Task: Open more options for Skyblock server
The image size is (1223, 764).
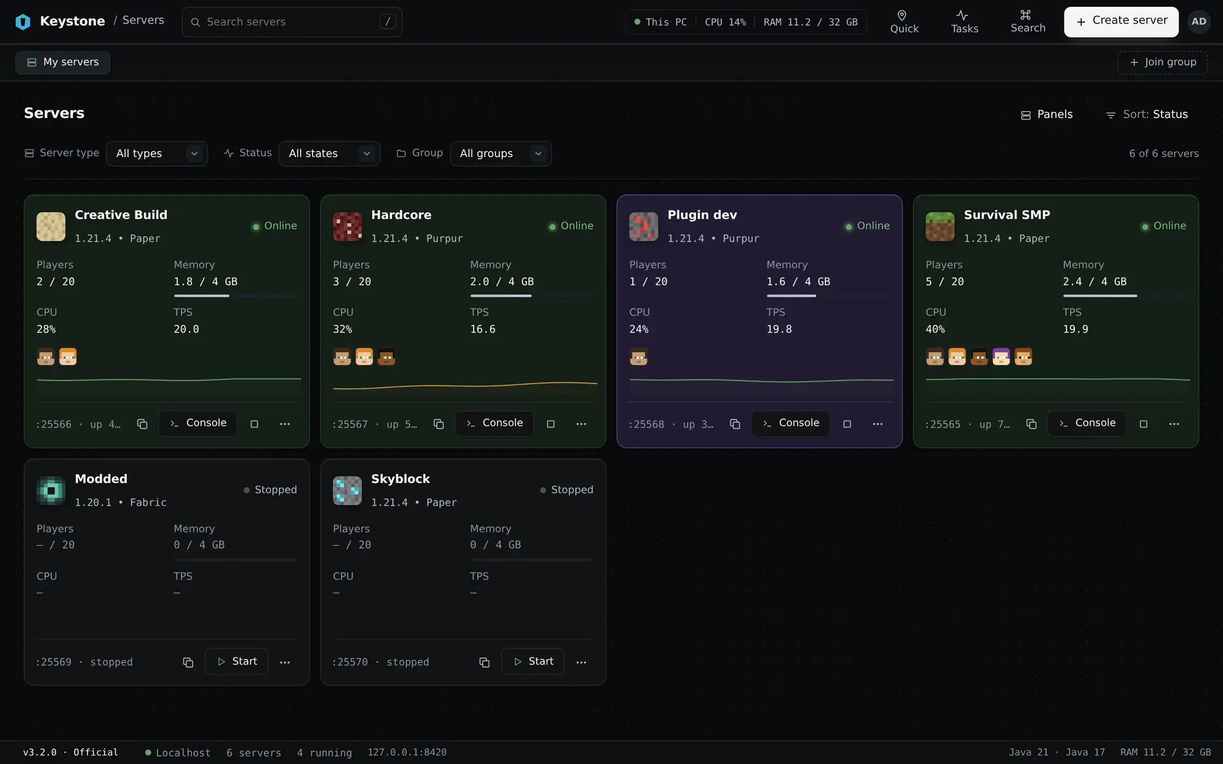Action: click(581, 662)
